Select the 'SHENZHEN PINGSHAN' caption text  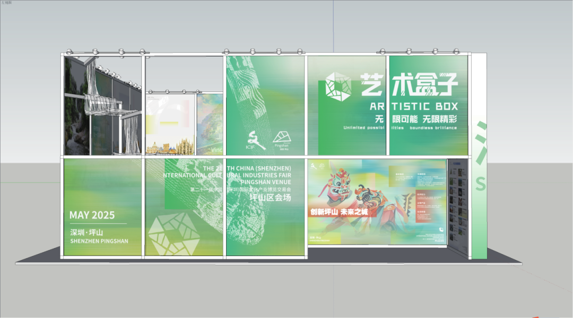tap(99, 241)
